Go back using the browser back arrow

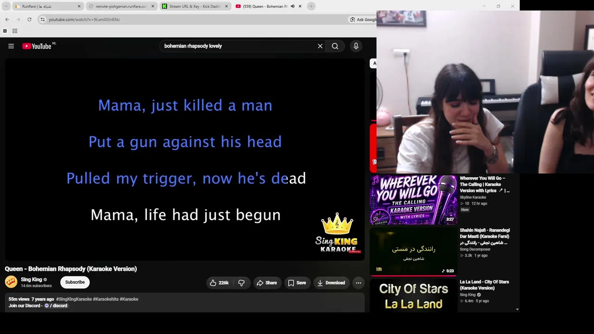7,19
